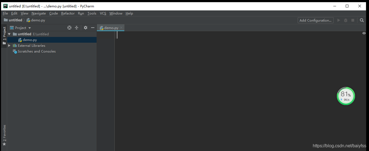This screenshot has width=369, height=151.
Task: Open the Refactor menu
Action: click(68, 13)
